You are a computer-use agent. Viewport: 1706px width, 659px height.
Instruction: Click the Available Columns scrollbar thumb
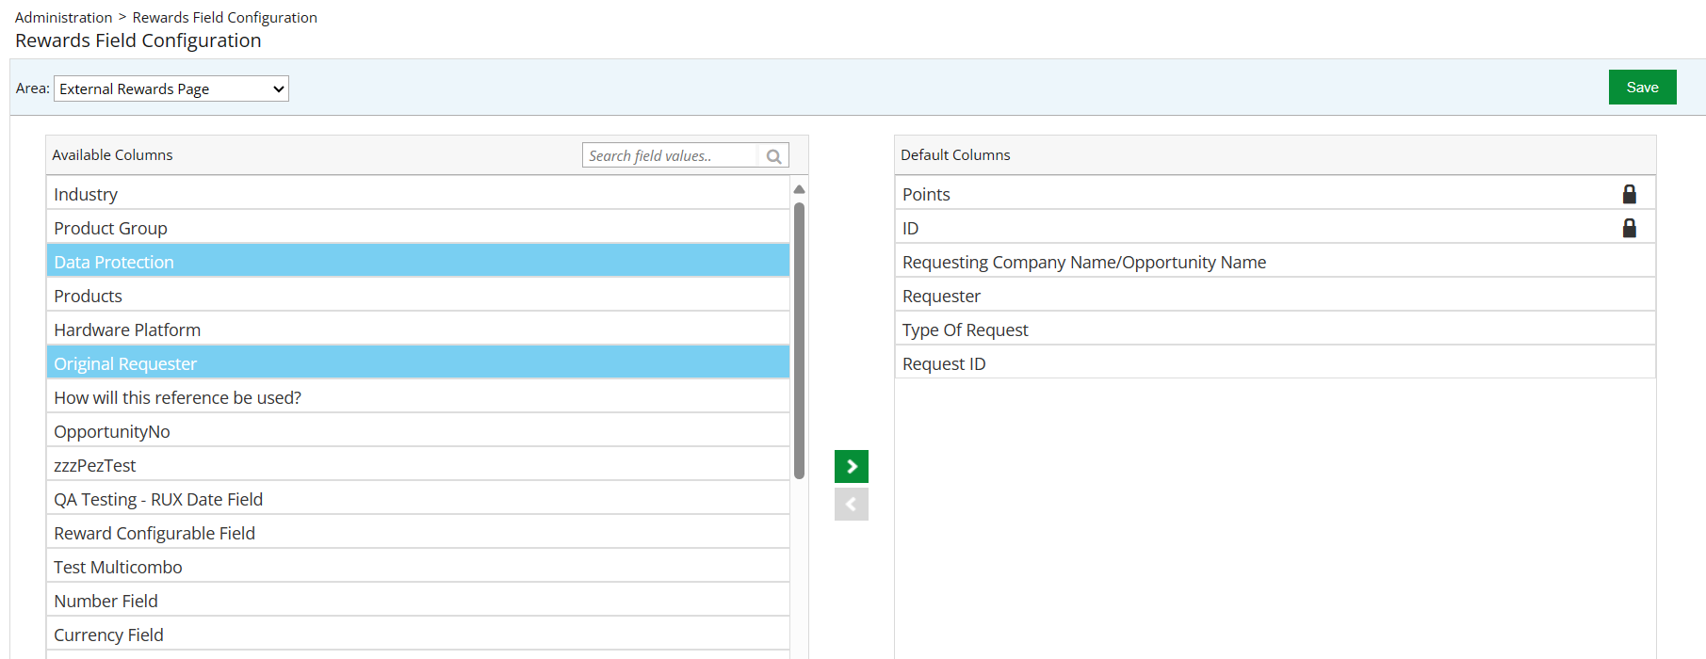click(799, 341)
